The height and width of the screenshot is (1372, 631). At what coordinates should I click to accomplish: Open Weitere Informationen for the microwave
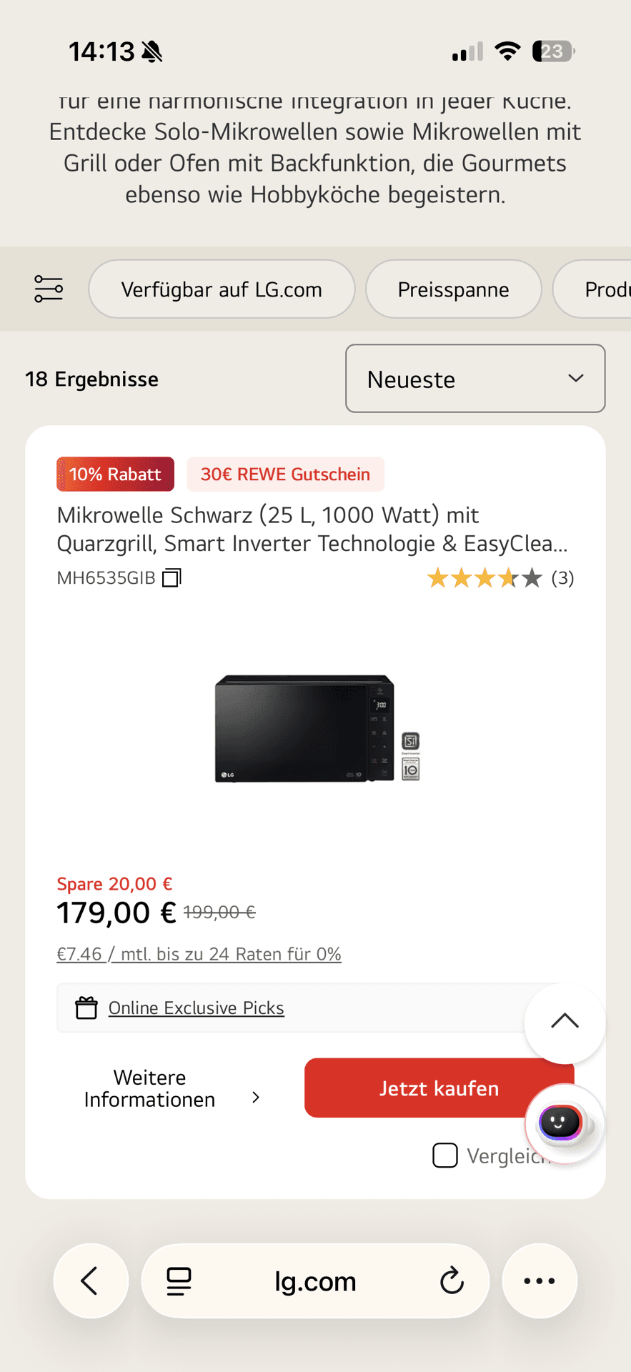tap(172, 1088)
